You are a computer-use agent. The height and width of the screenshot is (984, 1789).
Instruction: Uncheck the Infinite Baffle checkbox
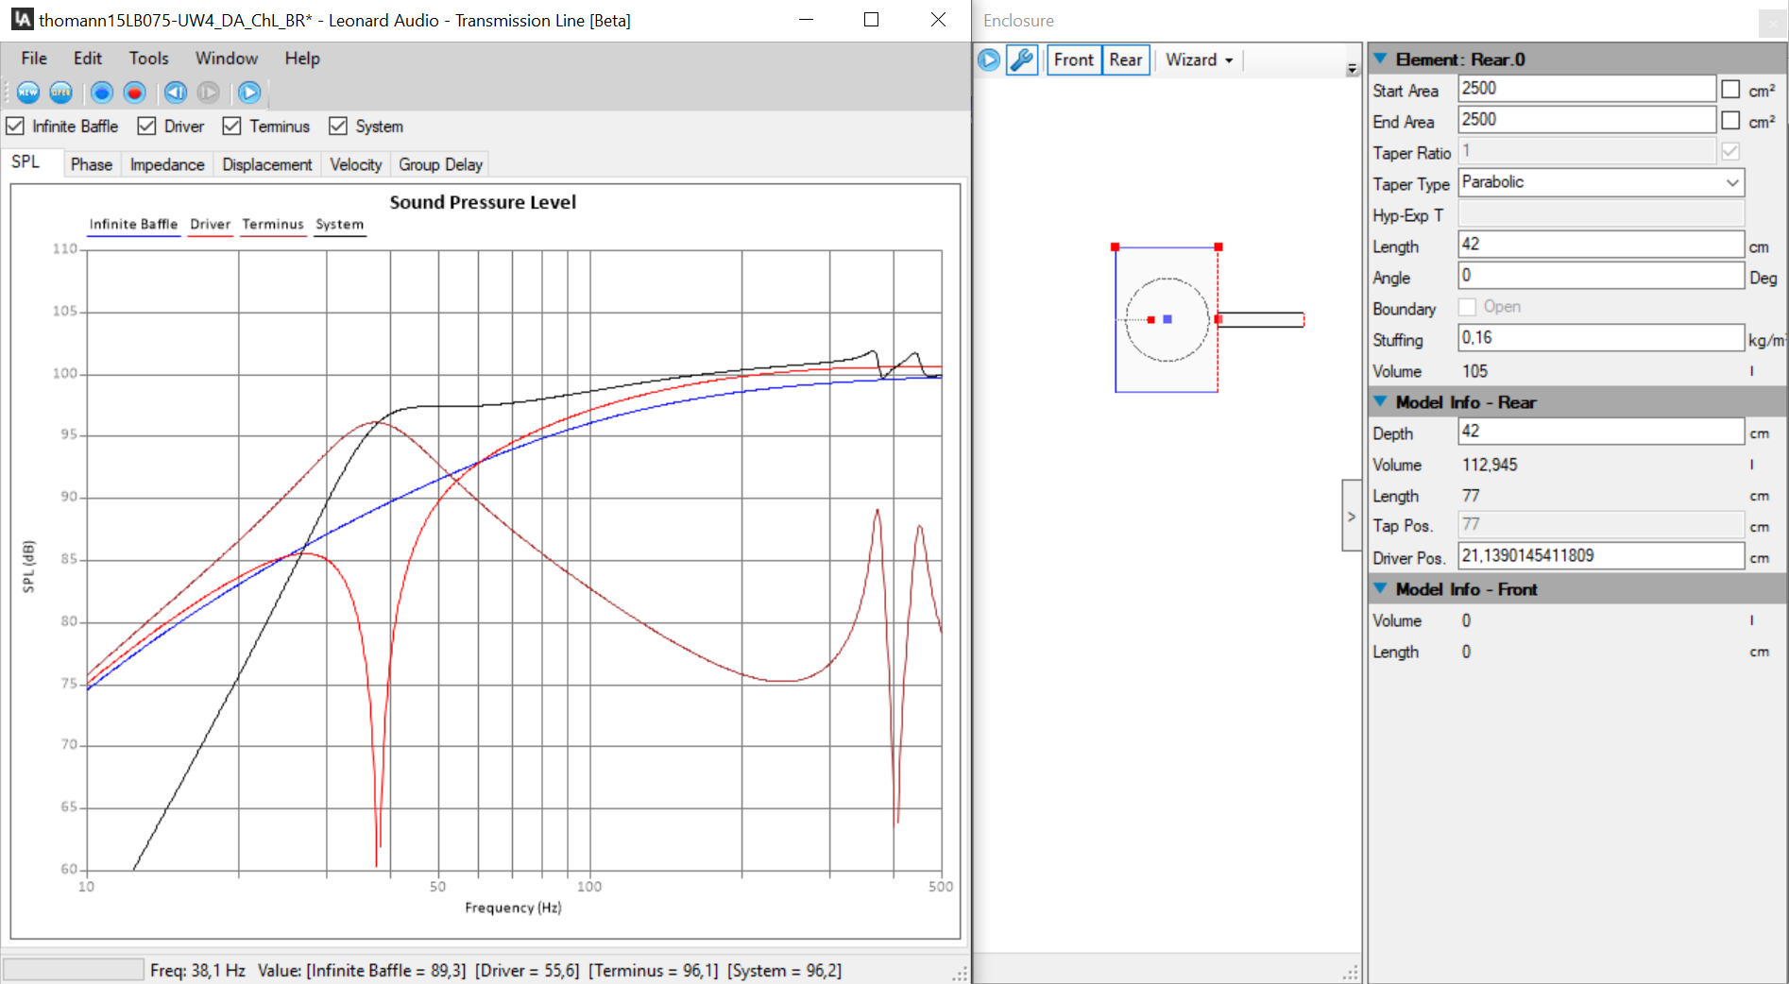point(16,127)
